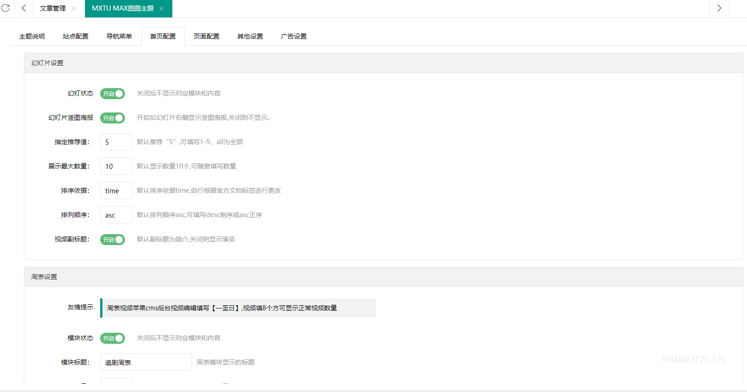Open the 站点配置 tab
The image size is (747, 392).
(75, 36)
